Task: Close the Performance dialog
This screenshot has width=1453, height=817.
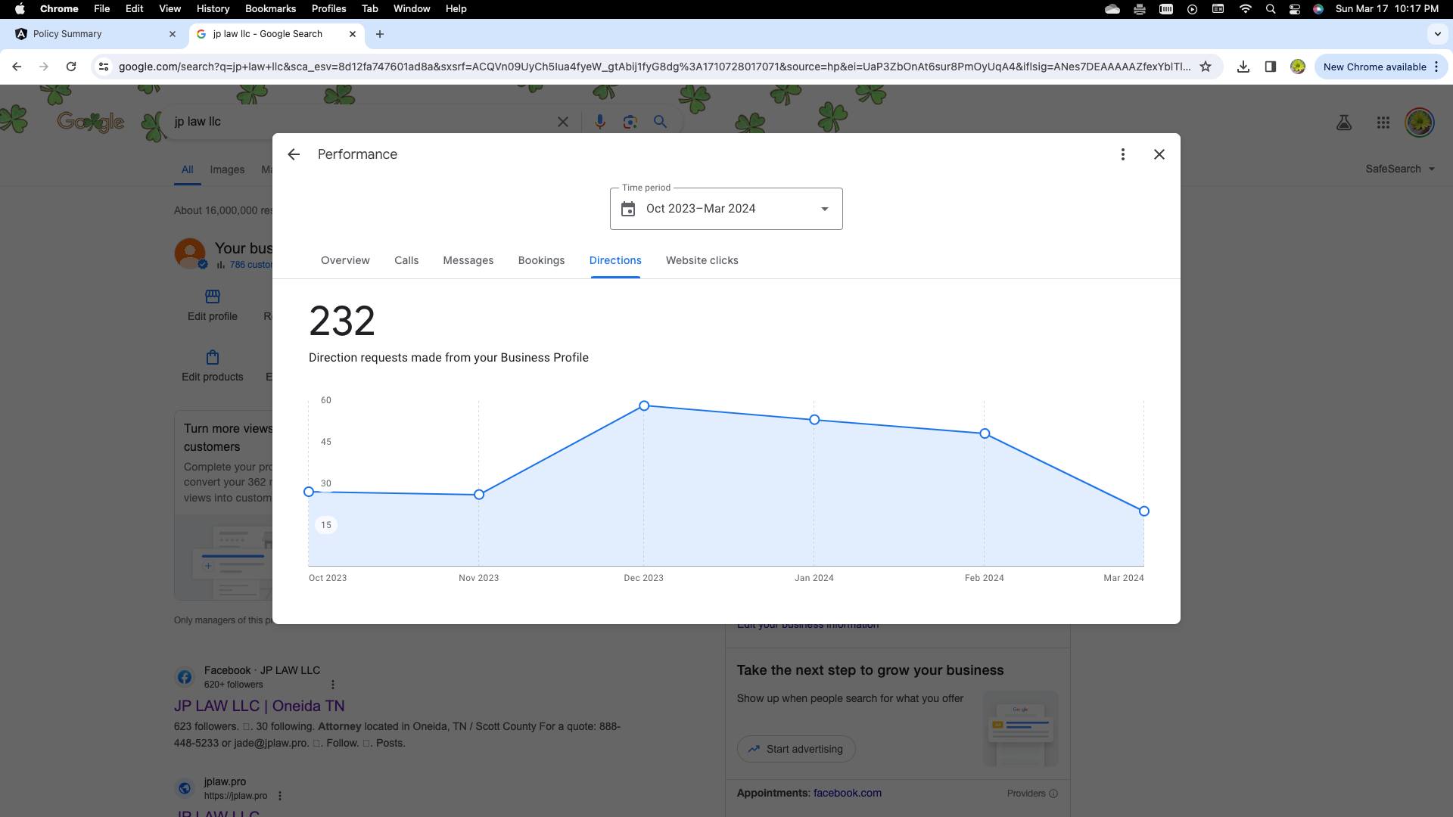Action: pos(1159,154)
